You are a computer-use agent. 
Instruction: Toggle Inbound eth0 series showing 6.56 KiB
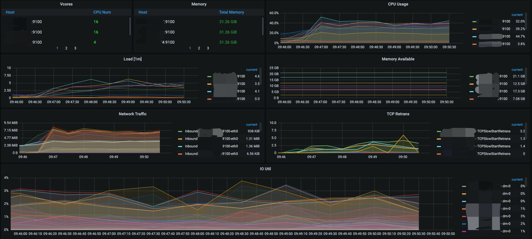click(x=211, y=154)
